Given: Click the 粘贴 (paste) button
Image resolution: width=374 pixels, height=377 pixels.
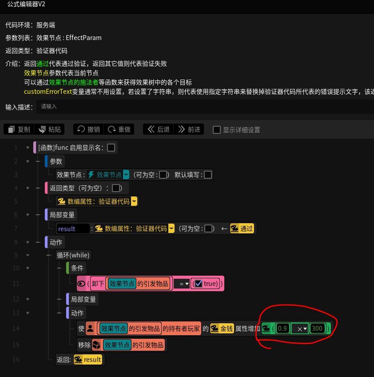Looking at the screenshot, I should (49, 130).
